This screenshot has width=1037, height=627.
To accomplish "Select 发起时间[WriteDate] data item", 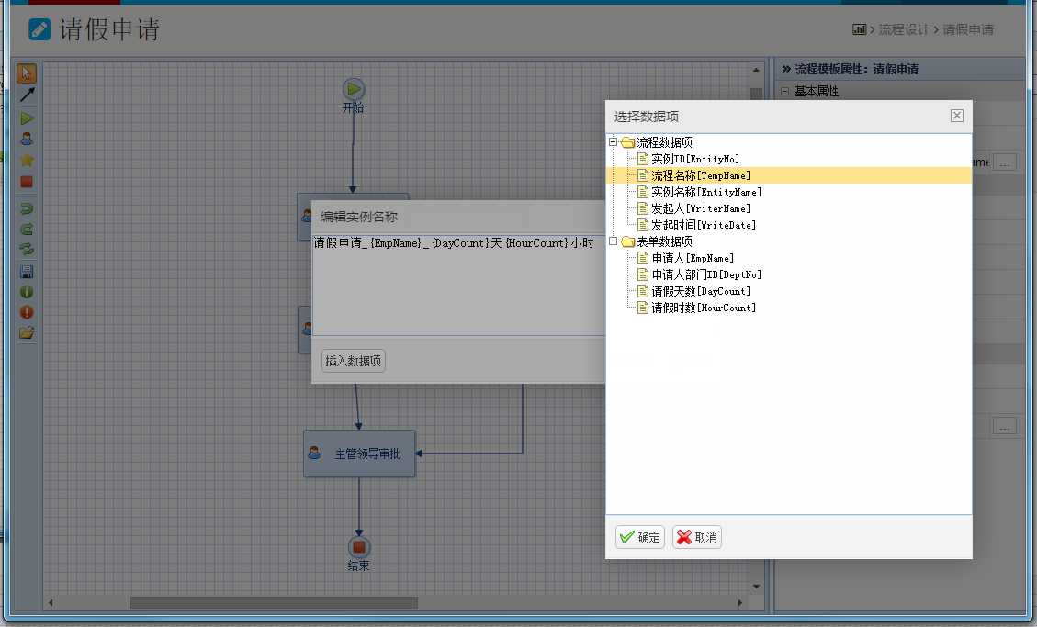I will [704, 225].
